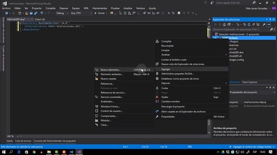Click the notifications filter funnel icon
The image size is (277, 155).
pos(206,3)
